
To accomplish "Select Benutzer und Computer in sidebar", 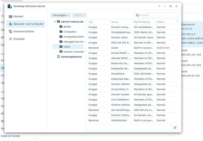I will point(26,24).
